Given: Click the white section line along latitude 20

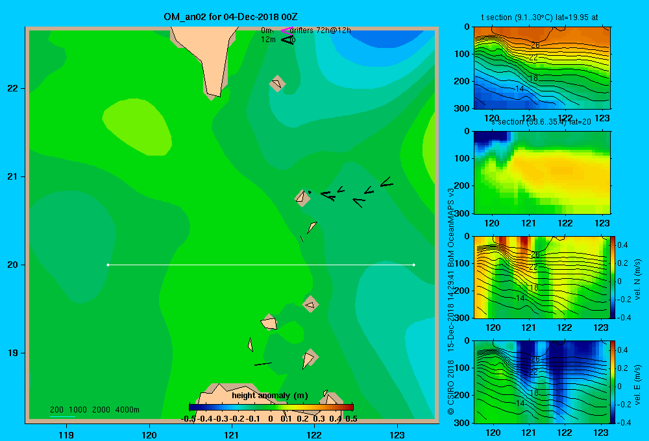Looking at the screenshot, I should (x=261, y=265).
